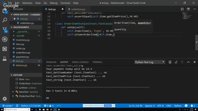
Task: Switch to the Terminal panel tab
Action: pos(97,62)
